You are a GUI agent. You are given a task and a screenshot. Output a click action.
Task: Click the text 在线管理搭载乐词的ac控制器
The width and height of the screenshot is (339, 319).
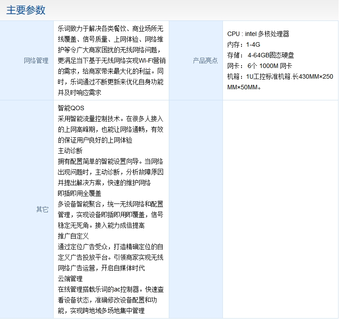98,289
